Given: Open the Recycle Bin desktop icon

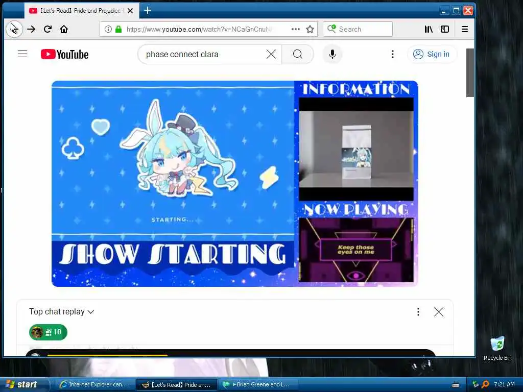Looking at the screenshot, I should pos(497,349).
